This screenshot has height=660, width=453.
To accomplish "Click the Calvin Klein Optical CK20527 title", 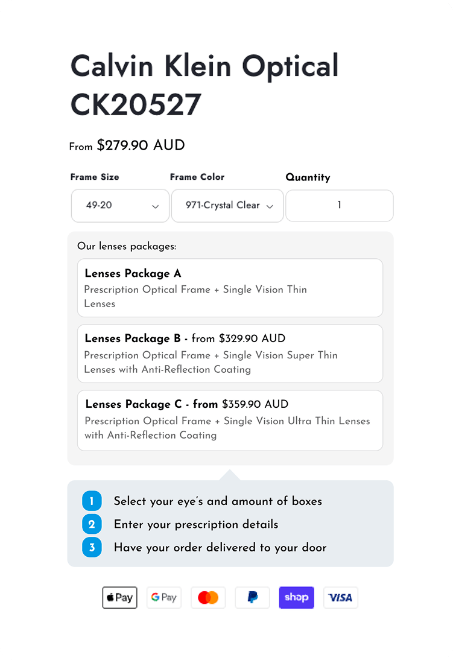I will click(204, 84).
